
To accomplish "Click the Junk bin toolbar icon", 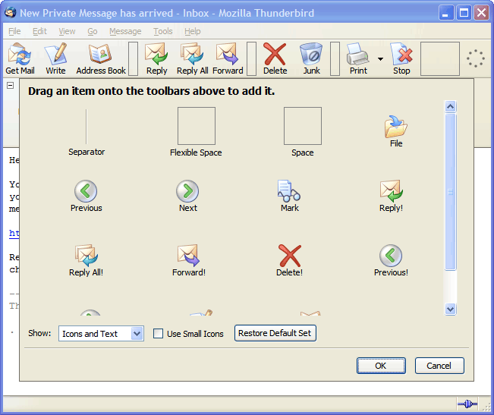I will [x=311, y=59].
